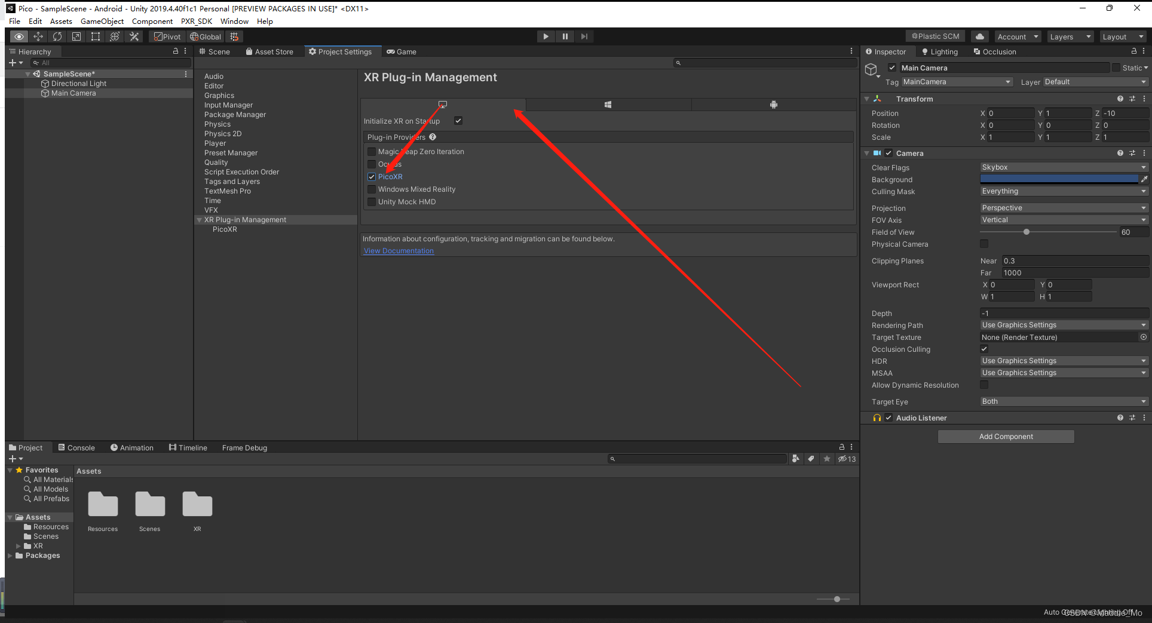Open Culling Mask dropdown
This screenshot has height=623, width=1152.
click(x=1064, y=191)
